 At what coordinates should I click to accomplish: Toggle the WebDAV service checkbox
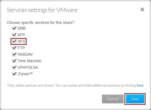[x=14, y=54]
